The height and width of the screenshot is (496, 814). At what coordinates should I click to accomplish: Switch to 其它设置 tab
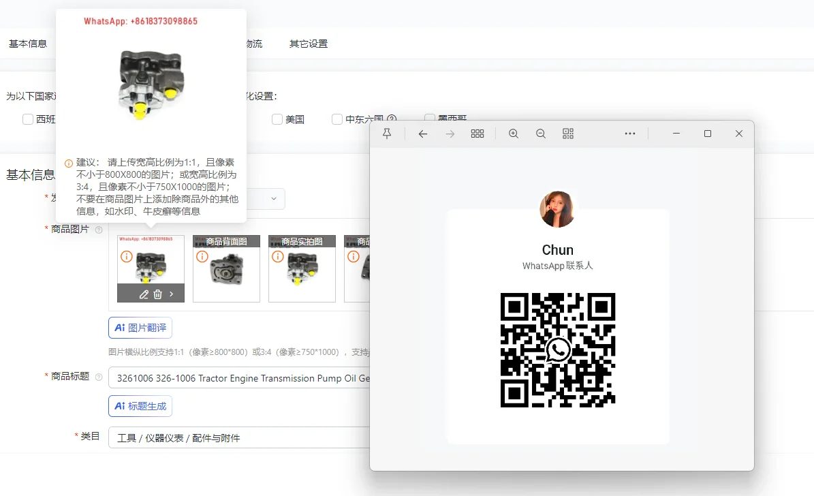pyautogui.click(x=309, y=44)
